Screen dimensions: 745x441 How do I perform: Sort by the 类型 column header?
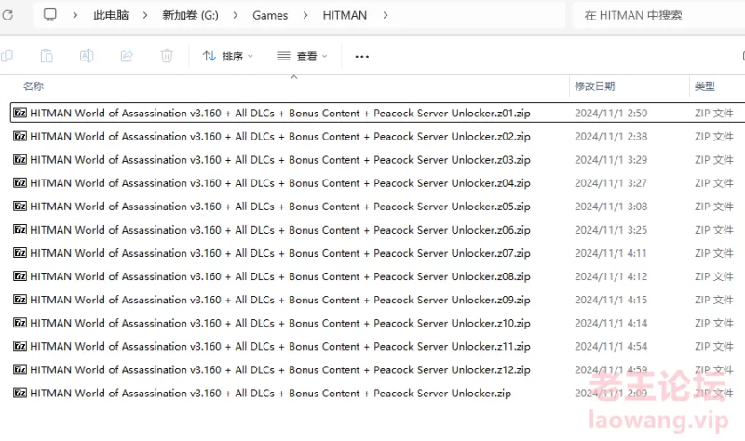point(705,87)
